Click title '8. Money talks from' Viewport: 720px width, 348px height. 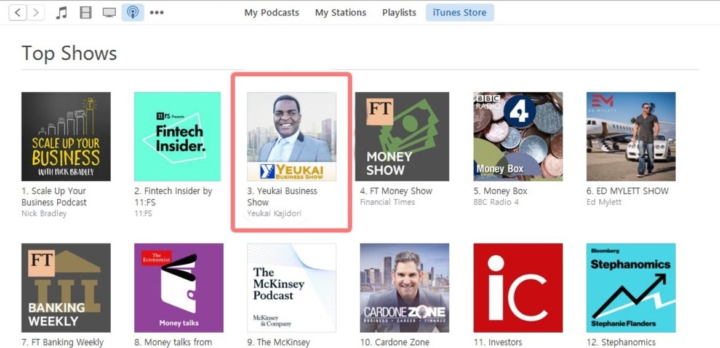point(173,342)
